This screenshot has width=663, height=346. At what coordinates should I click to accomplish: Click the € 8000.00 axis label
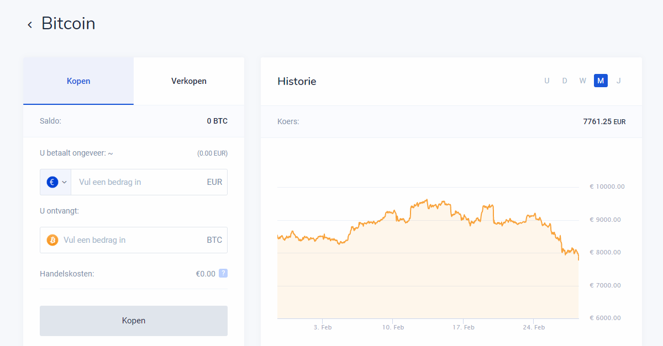606,252
